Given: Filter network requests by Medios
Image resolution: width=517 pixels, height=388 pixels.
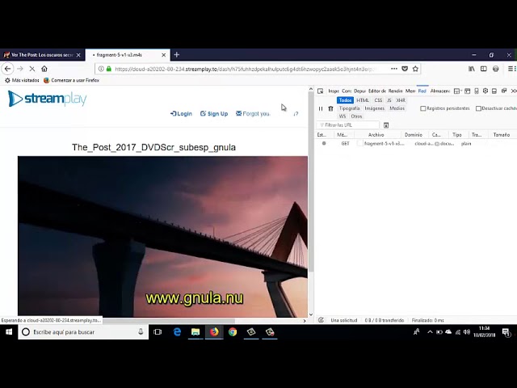Looking at the screenshot, I should (397, 108).
